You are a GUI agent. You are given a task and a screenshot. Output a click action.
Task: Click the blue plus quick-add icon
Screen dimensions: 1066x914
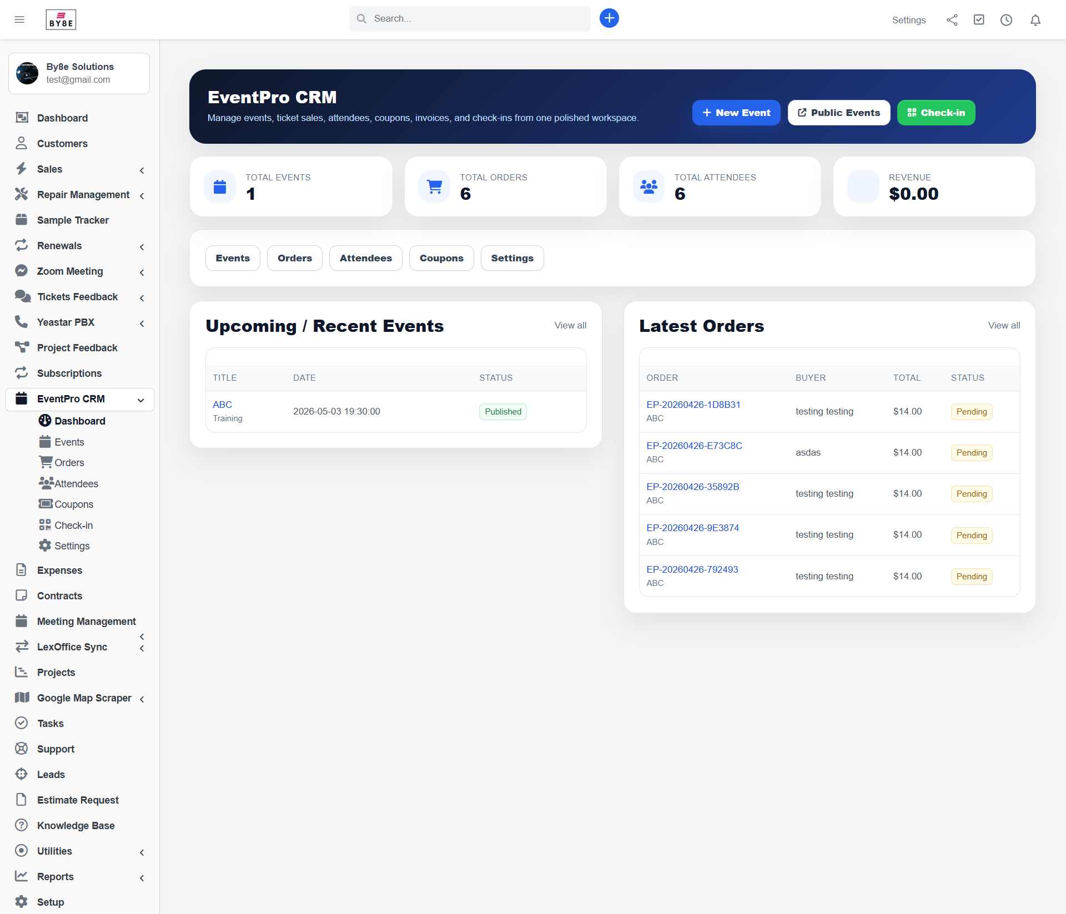point(609,18)
